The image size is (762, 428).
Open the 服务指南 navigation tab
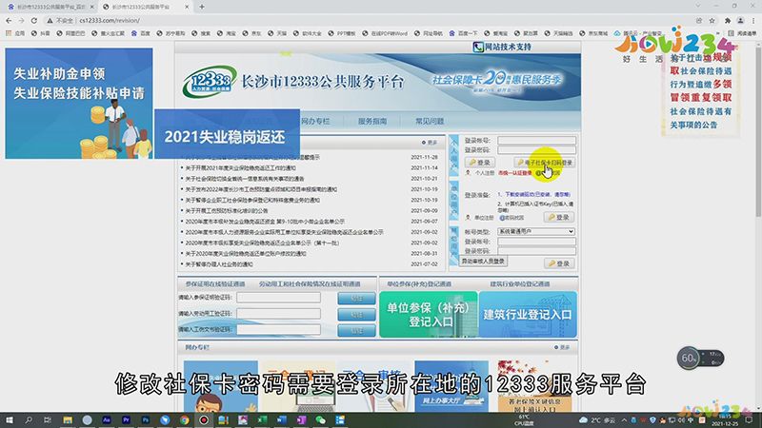[372, 122]
